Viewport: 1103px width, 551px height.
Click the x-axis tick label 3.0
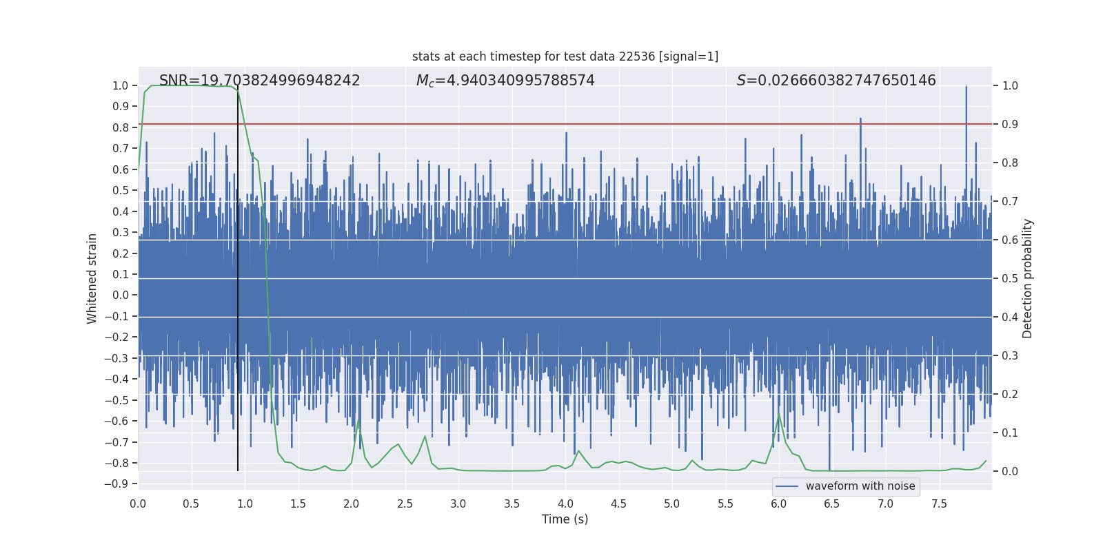pos(458,503)
